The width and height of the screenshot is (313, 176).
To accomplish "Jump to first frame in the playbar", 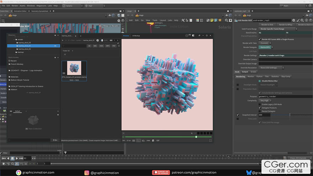I will [x=3, y=158].
